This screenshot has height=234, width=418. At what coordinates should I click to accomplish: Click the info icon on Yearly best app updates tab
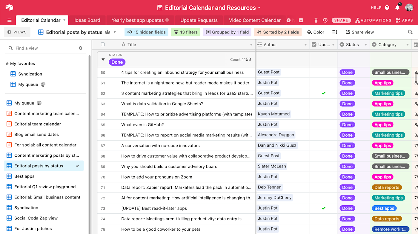167,20
